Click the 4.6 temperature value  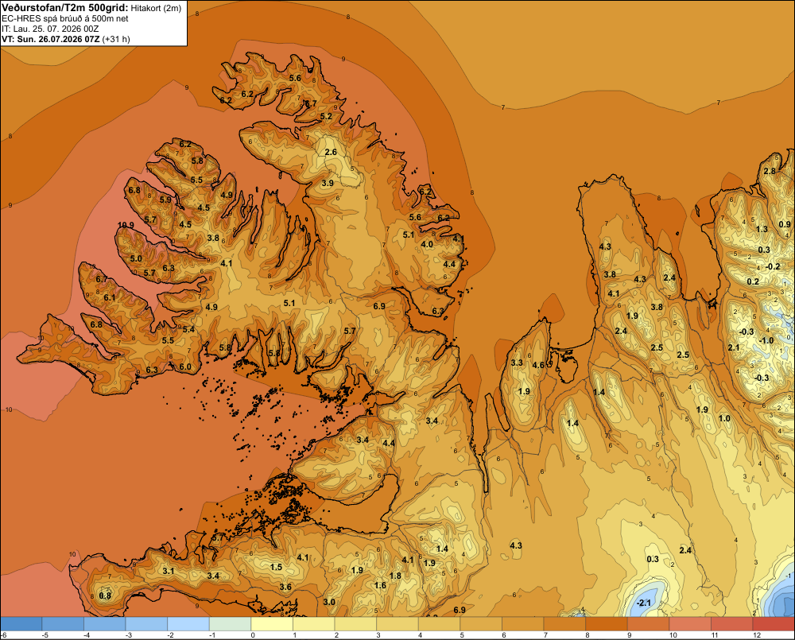click(x=538, y=365)
